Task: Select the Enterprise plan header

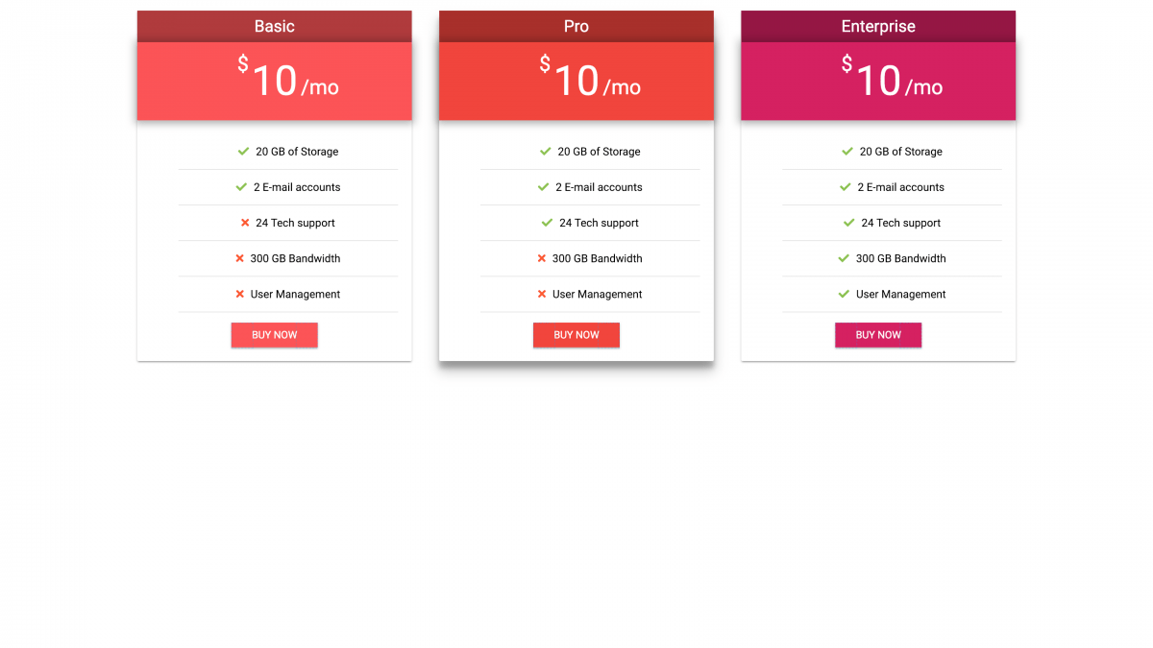Action: coord(877,26)
